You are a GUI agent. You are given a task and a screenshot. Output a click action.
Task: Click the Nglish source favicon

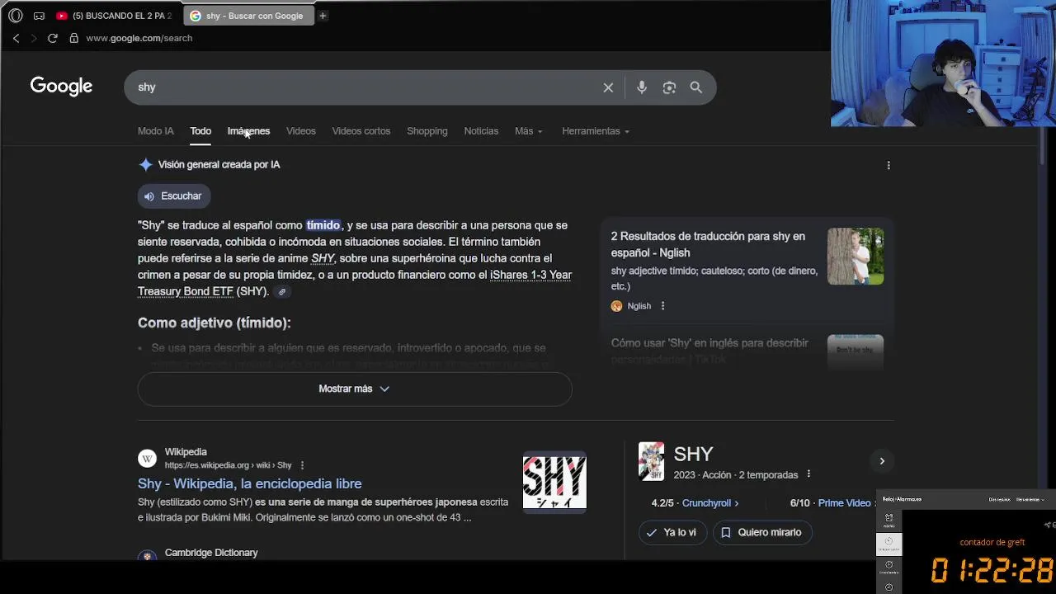click(x=616, y=306)
